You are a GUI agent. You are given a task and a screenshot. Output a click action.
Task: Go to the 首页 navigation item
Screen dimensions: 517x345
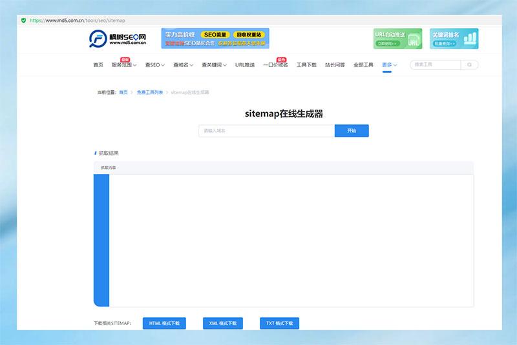pos(98,65)
